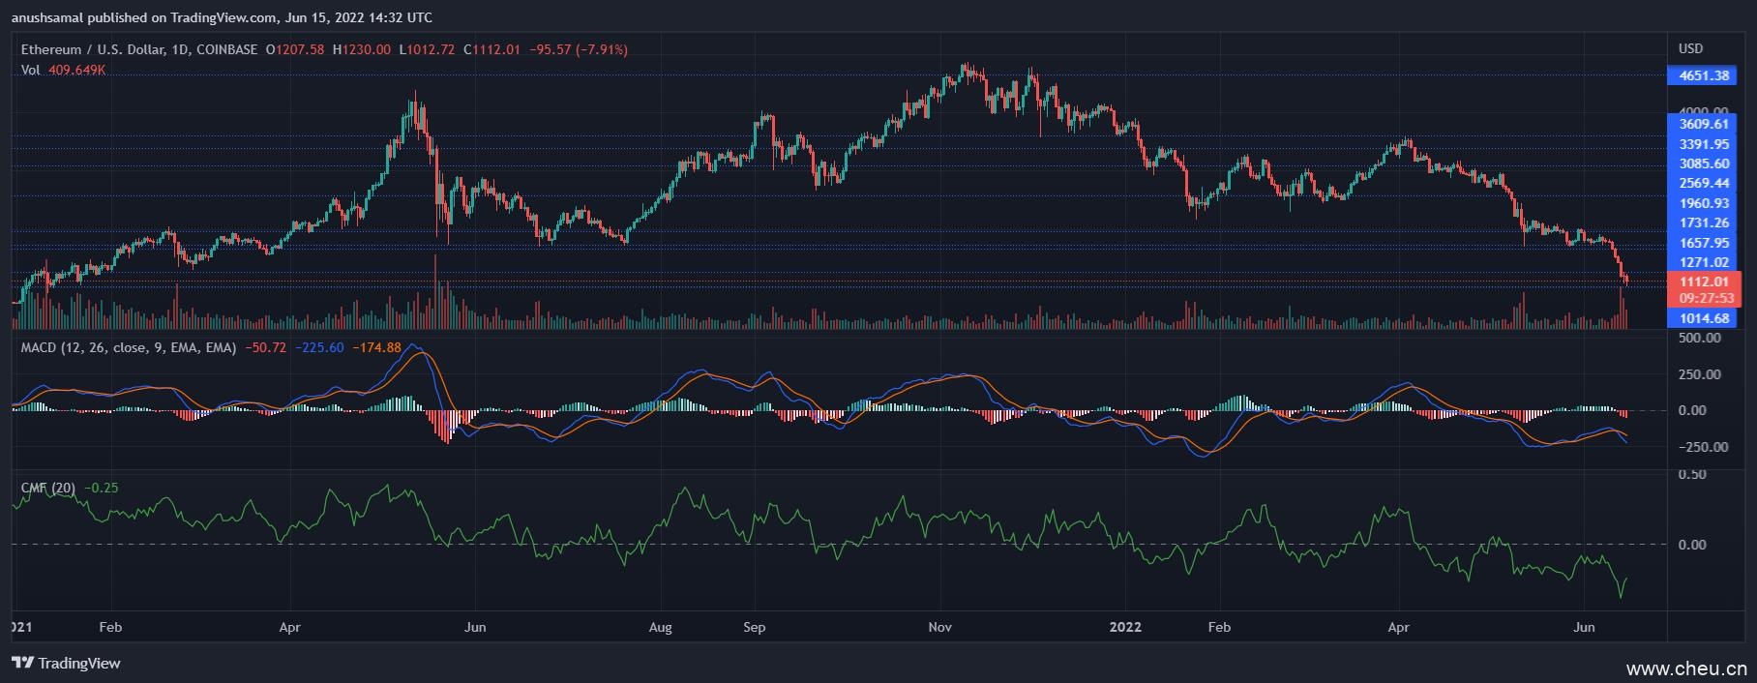Select the 4651.38 price level tag
The image size is (1757, 683).
pyautogui.click(x=1703, y=75)
